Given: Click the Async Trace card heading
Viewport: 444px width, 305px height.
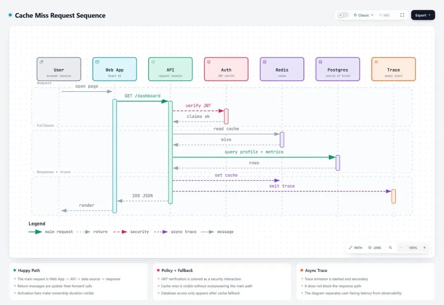Looking at the screenshot, I should pyautogui.click(x=316, y=271).
